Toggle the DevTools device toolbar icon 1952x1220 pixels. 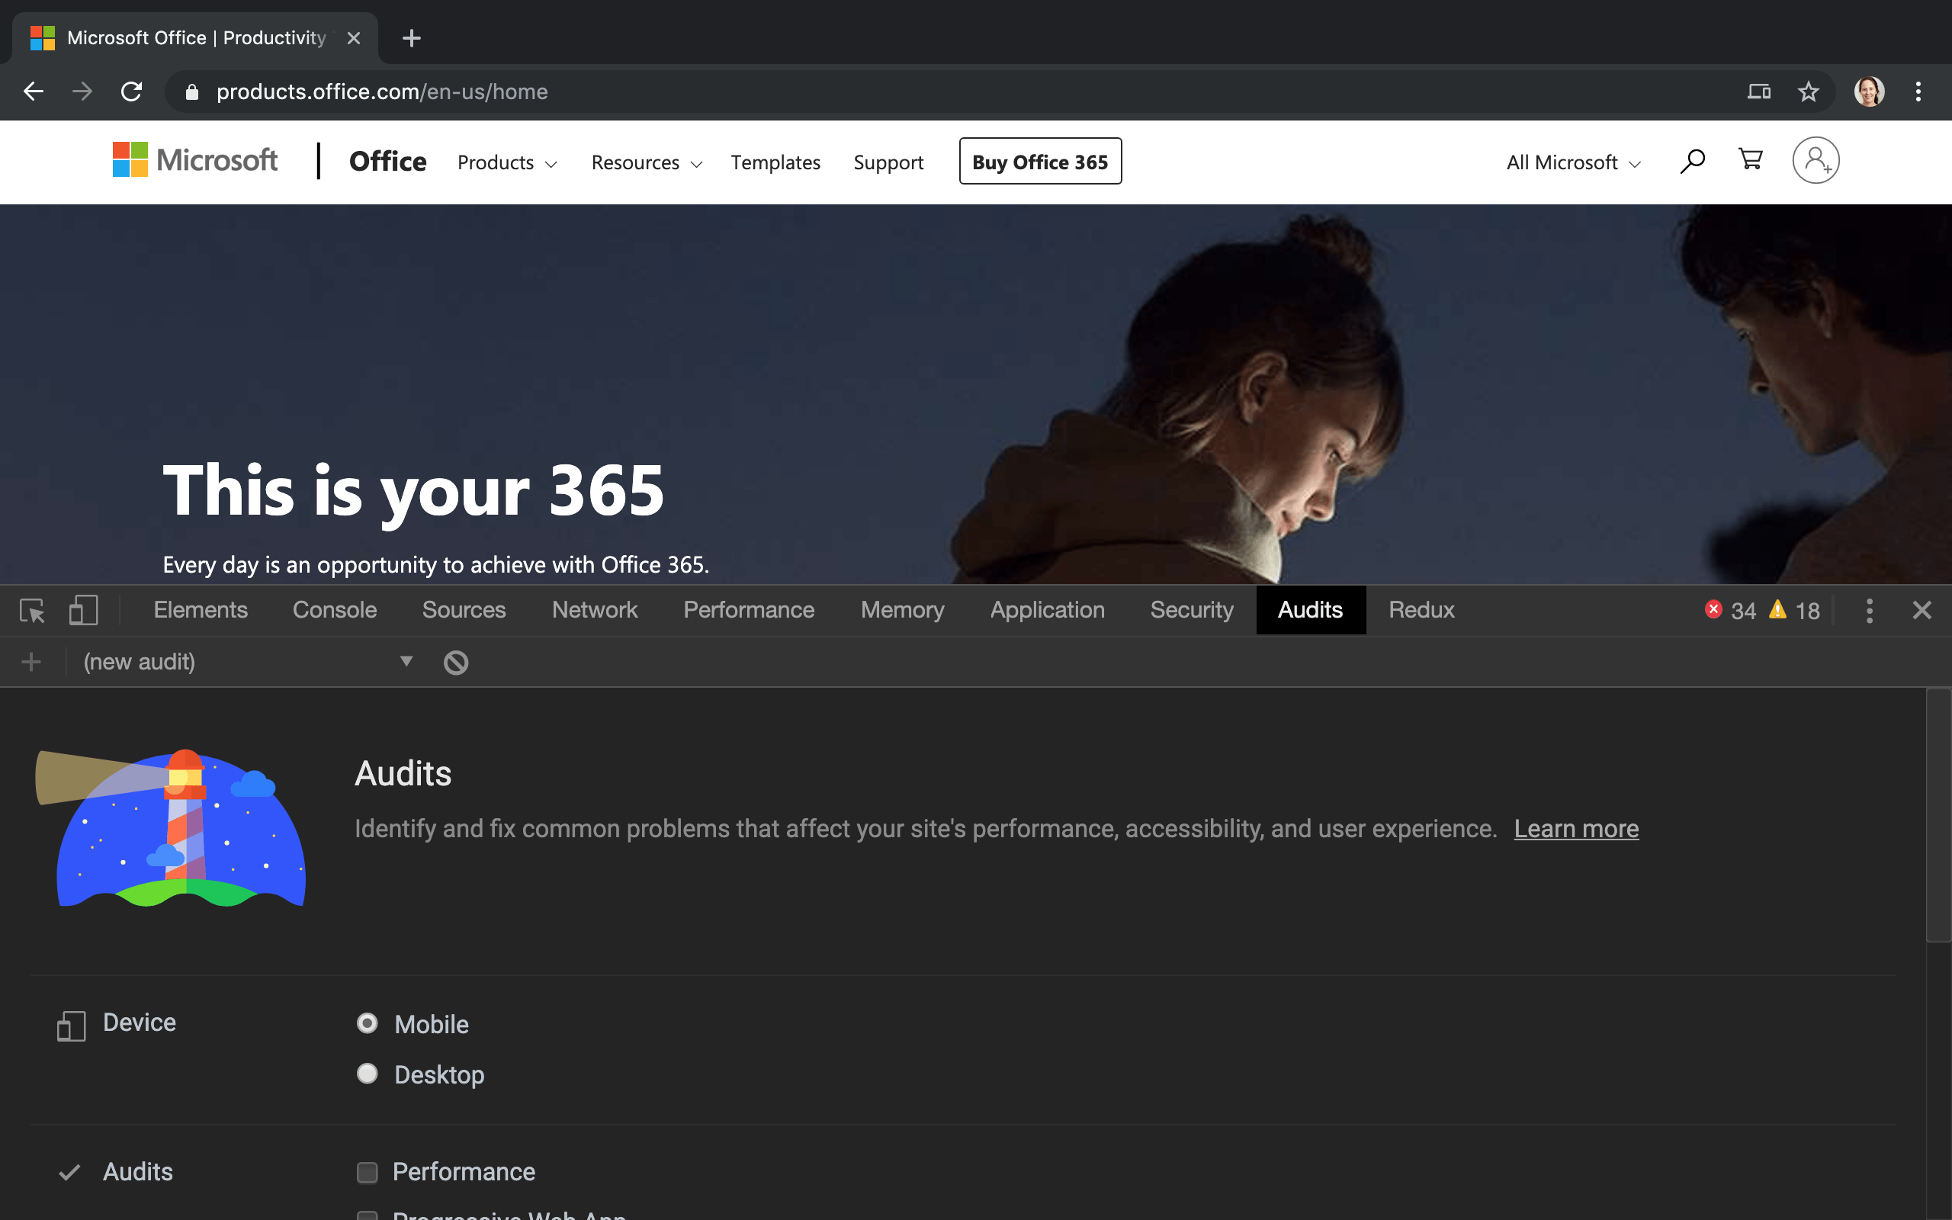83,610
